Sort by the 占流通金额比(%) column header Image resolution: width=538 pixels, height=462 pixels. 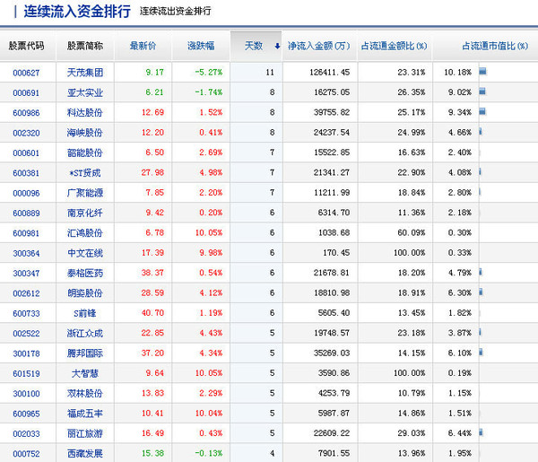[394, 46]
